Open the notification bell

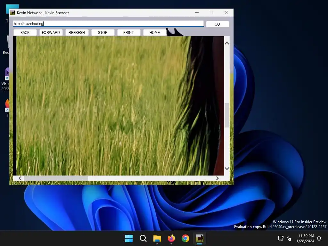pos(319,238)
